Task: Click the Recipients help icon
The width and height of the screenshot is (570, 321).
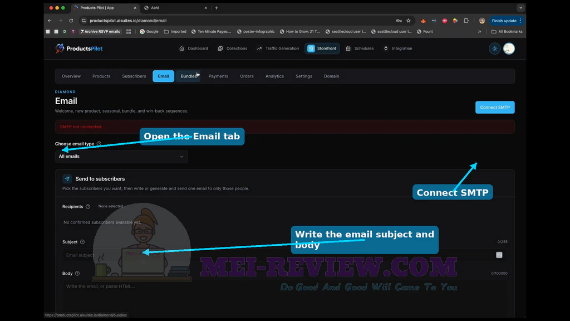Action: click(88, 206)
